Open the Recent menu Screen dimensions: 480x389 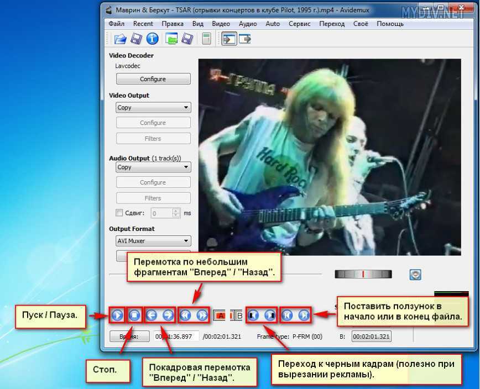143,24
